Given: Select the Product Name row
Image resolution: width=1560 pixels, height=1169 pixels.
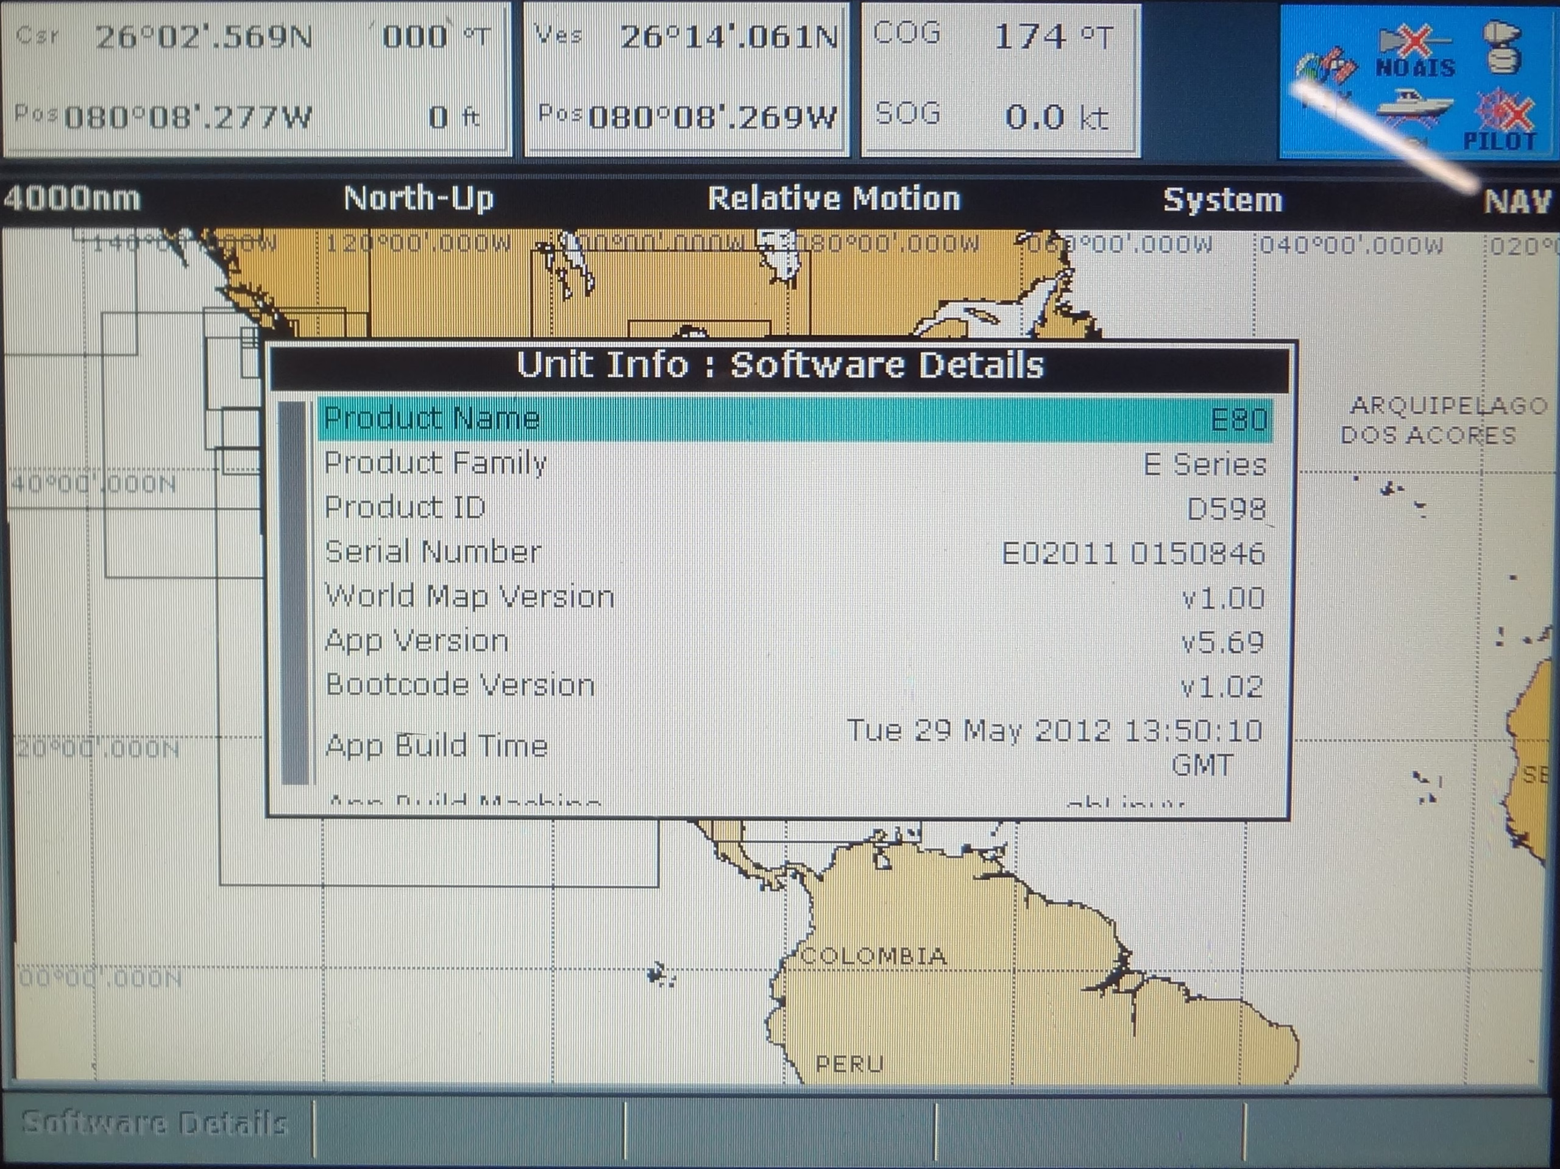Looking at the screenshot, I should pyautogui.click(x=795, y=419).
